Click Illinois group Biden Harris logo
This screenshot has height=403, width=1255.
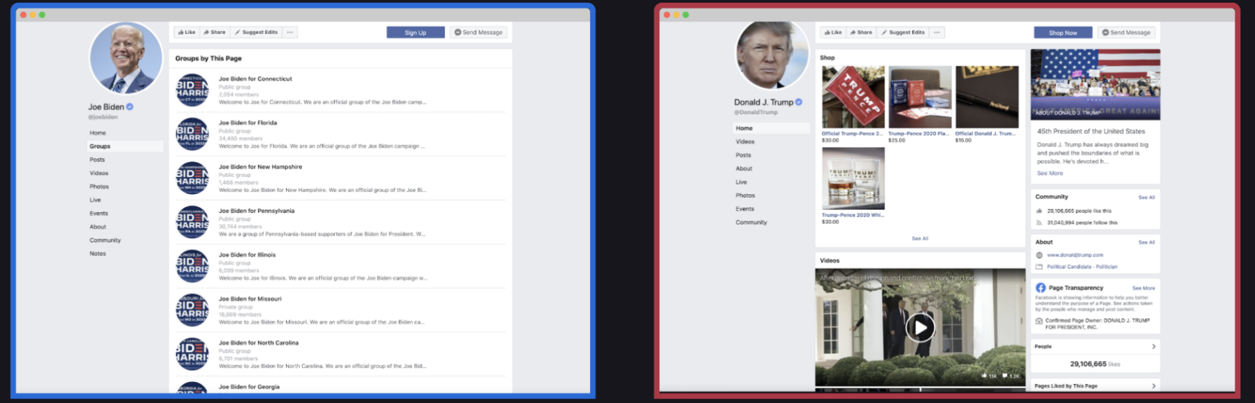(193, 266)
